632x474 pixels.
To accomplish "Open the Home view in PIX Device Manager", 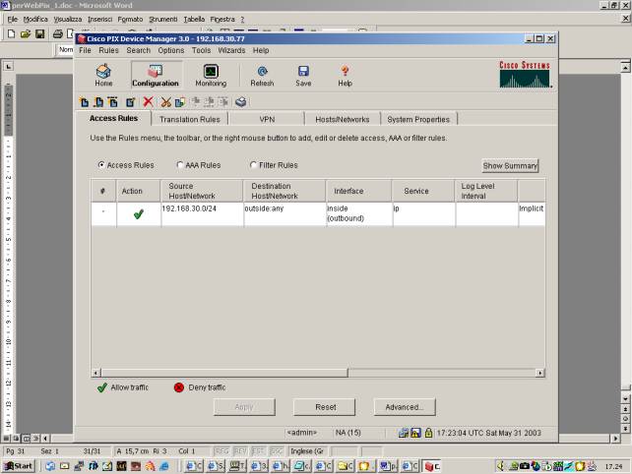I will 103,76.
